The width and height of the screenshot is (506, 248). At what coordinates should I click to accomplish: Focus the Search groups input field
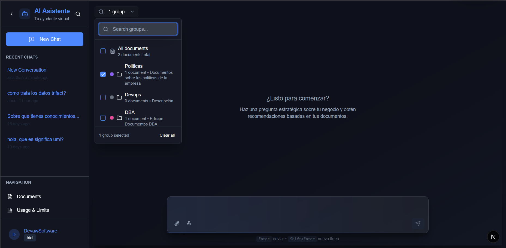click(142, 29)
